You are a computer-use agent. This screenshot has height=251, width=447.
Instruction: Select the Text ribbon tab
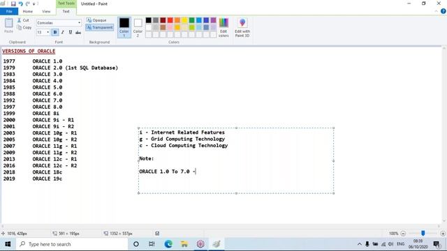[66, 11]
